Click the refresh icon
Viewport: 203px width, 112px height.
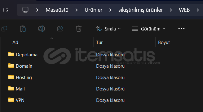coord(6,10)
